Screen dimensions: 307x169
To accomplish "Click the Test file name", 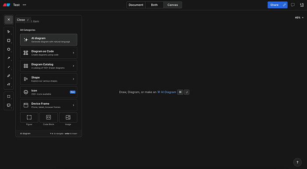I will point(17,5).
